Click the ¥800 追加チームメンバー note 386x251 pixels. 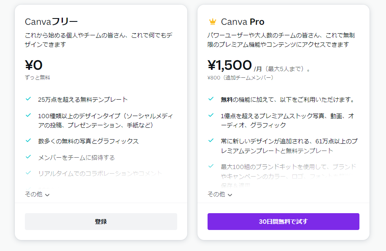click(x=240, y=78)
